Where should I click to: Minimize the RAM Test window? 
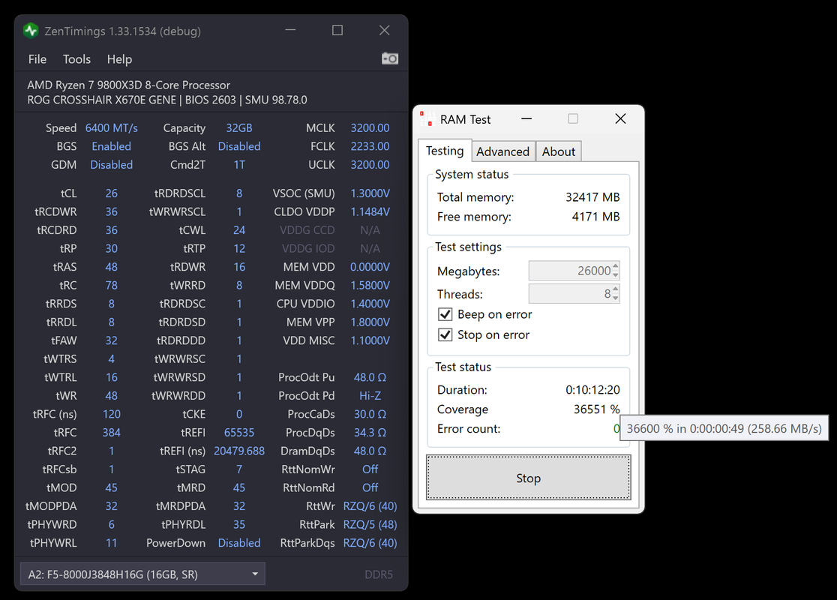[x=526, y=118]
